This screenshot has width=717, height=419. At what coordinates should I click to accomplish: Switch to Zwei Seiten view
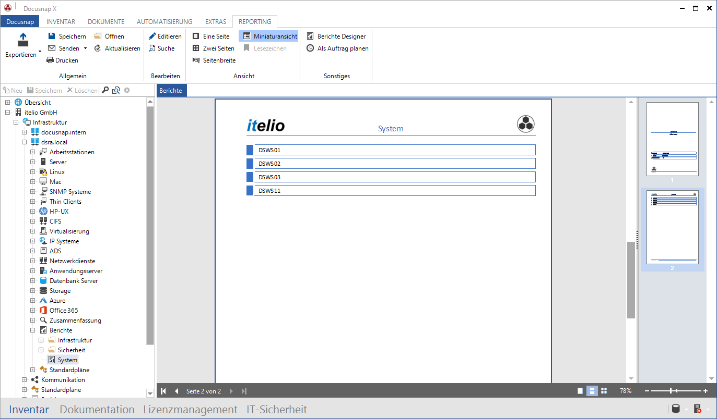click(x=213, y=48)
